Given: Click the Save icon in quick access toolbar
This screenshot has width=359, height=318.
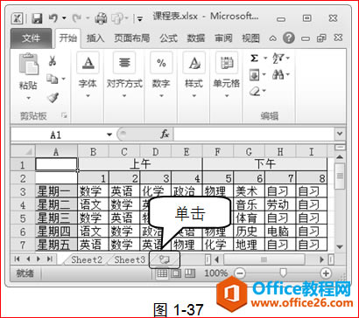Looking at the screenshot, I should pyautogui.click(x=37, y=19).
